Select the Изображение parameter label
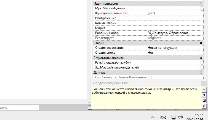This screenshot has width=208, height=120. (x=106, y=18)
